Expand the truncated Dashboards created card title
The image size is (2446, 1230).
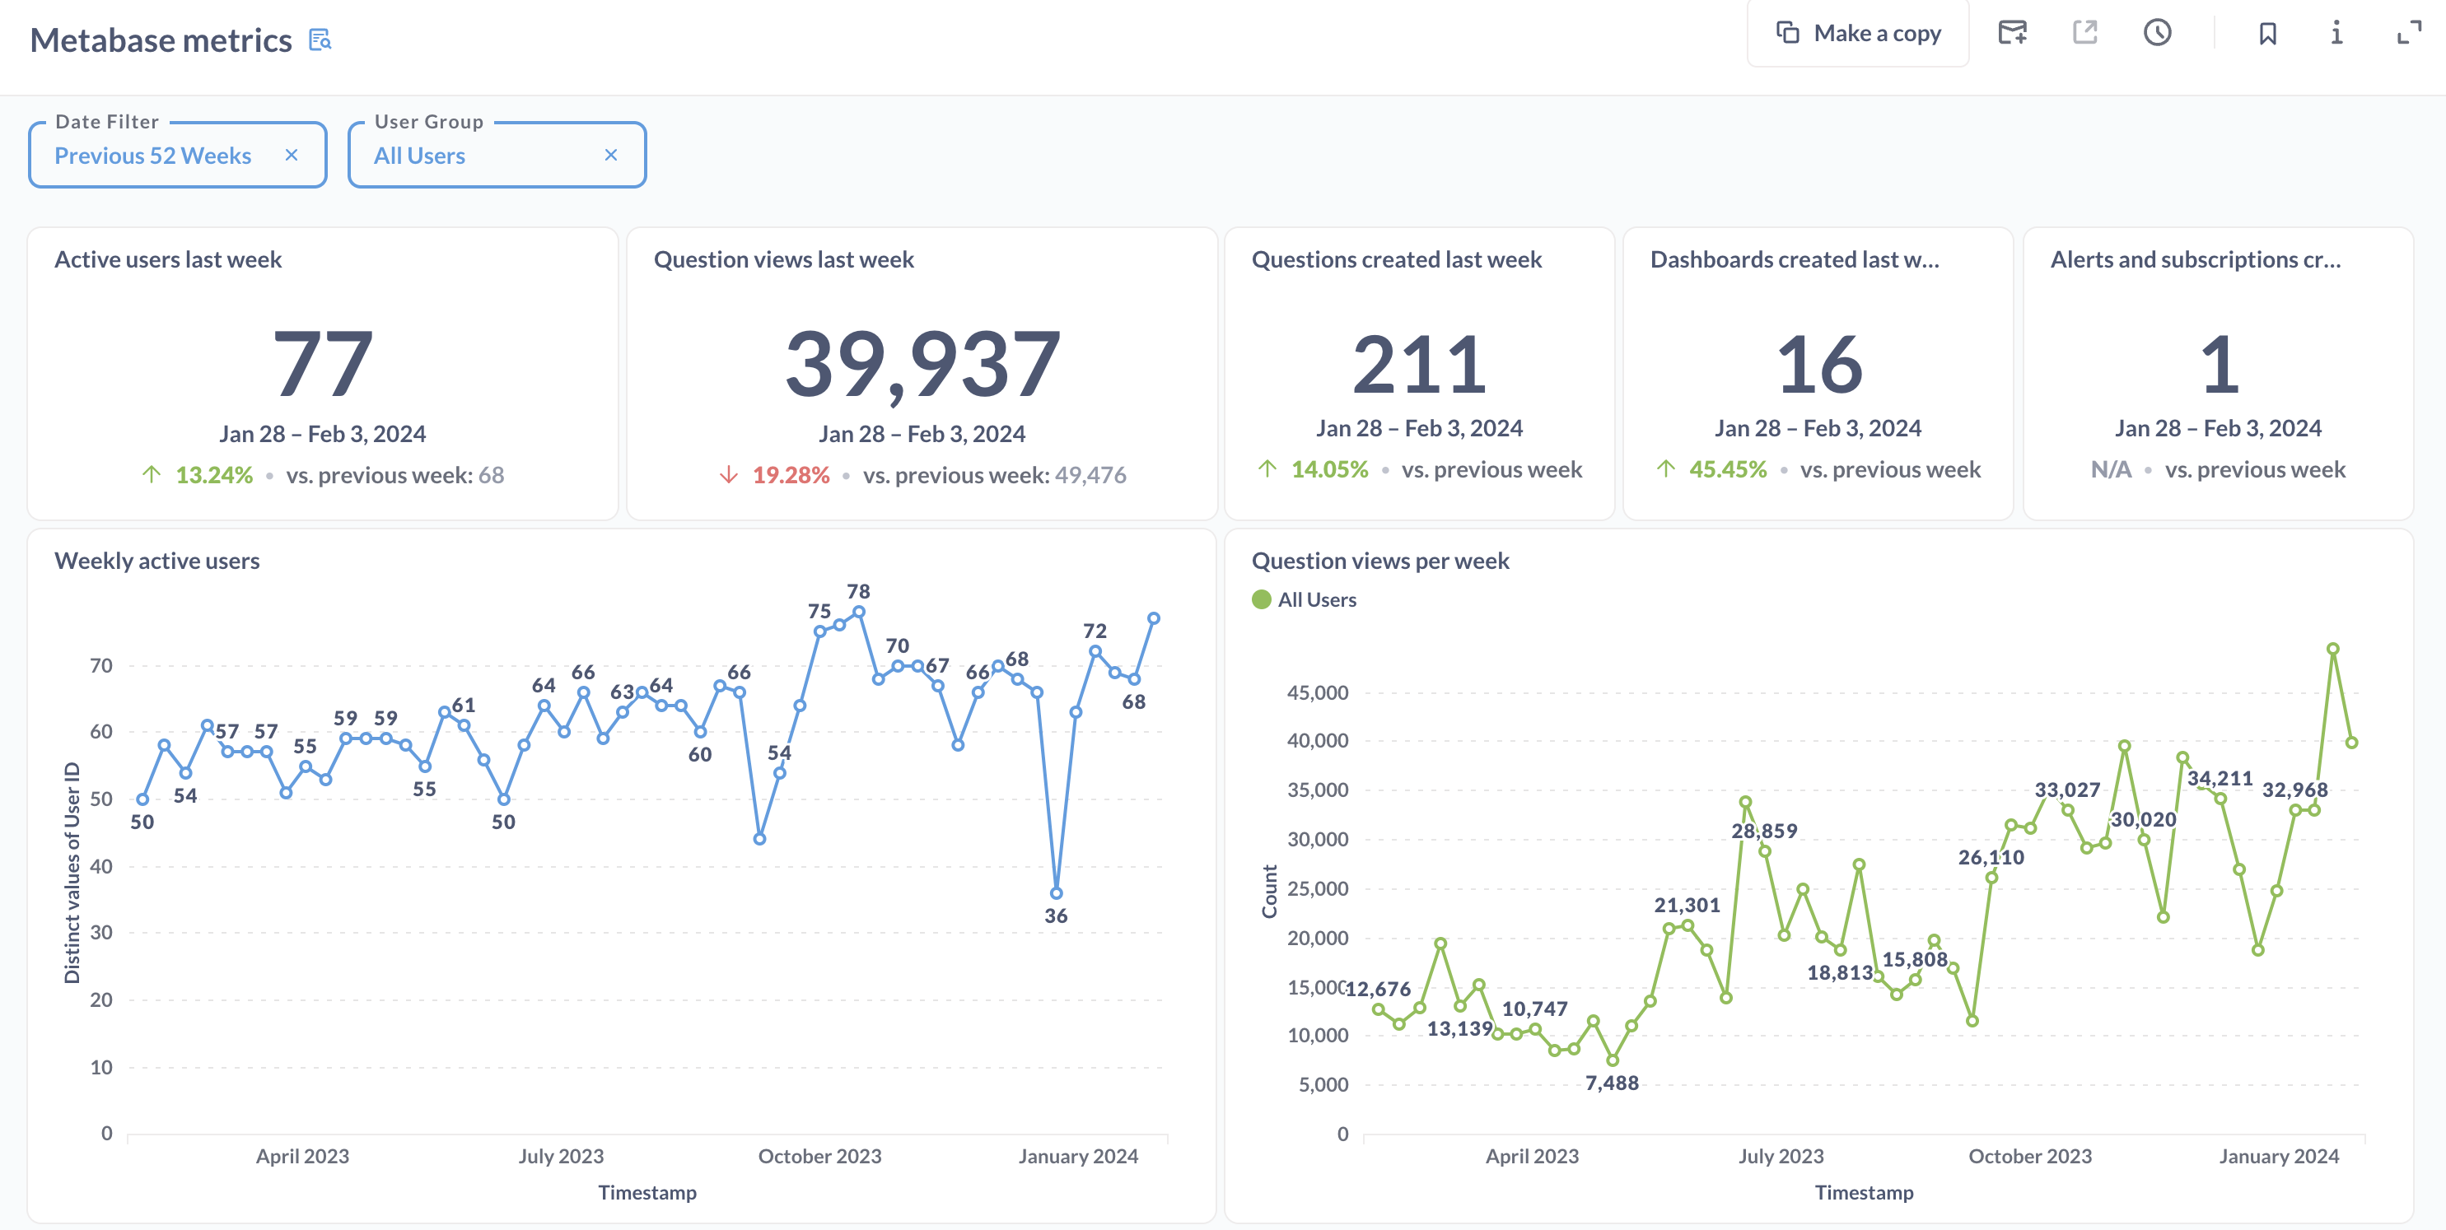point(1795,259)
